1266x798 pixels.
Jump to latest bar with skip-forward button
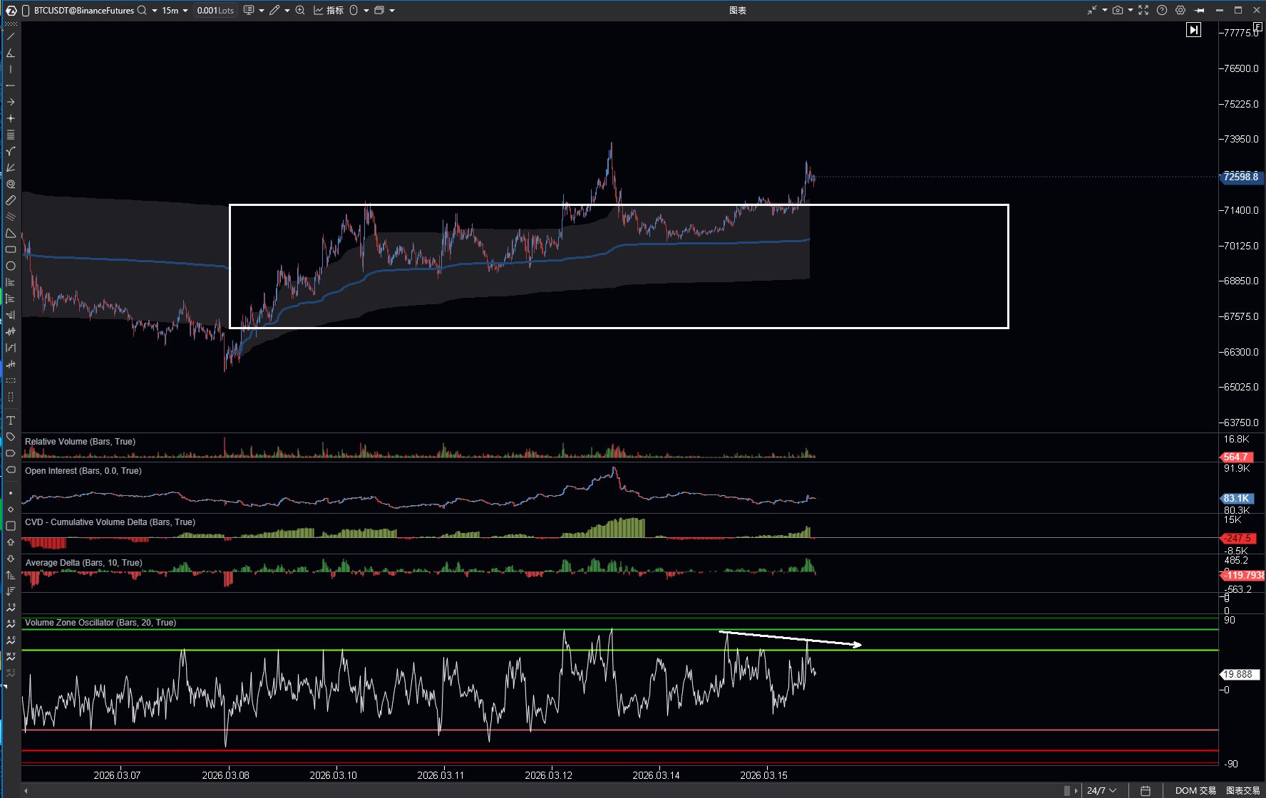(1193, 29)
